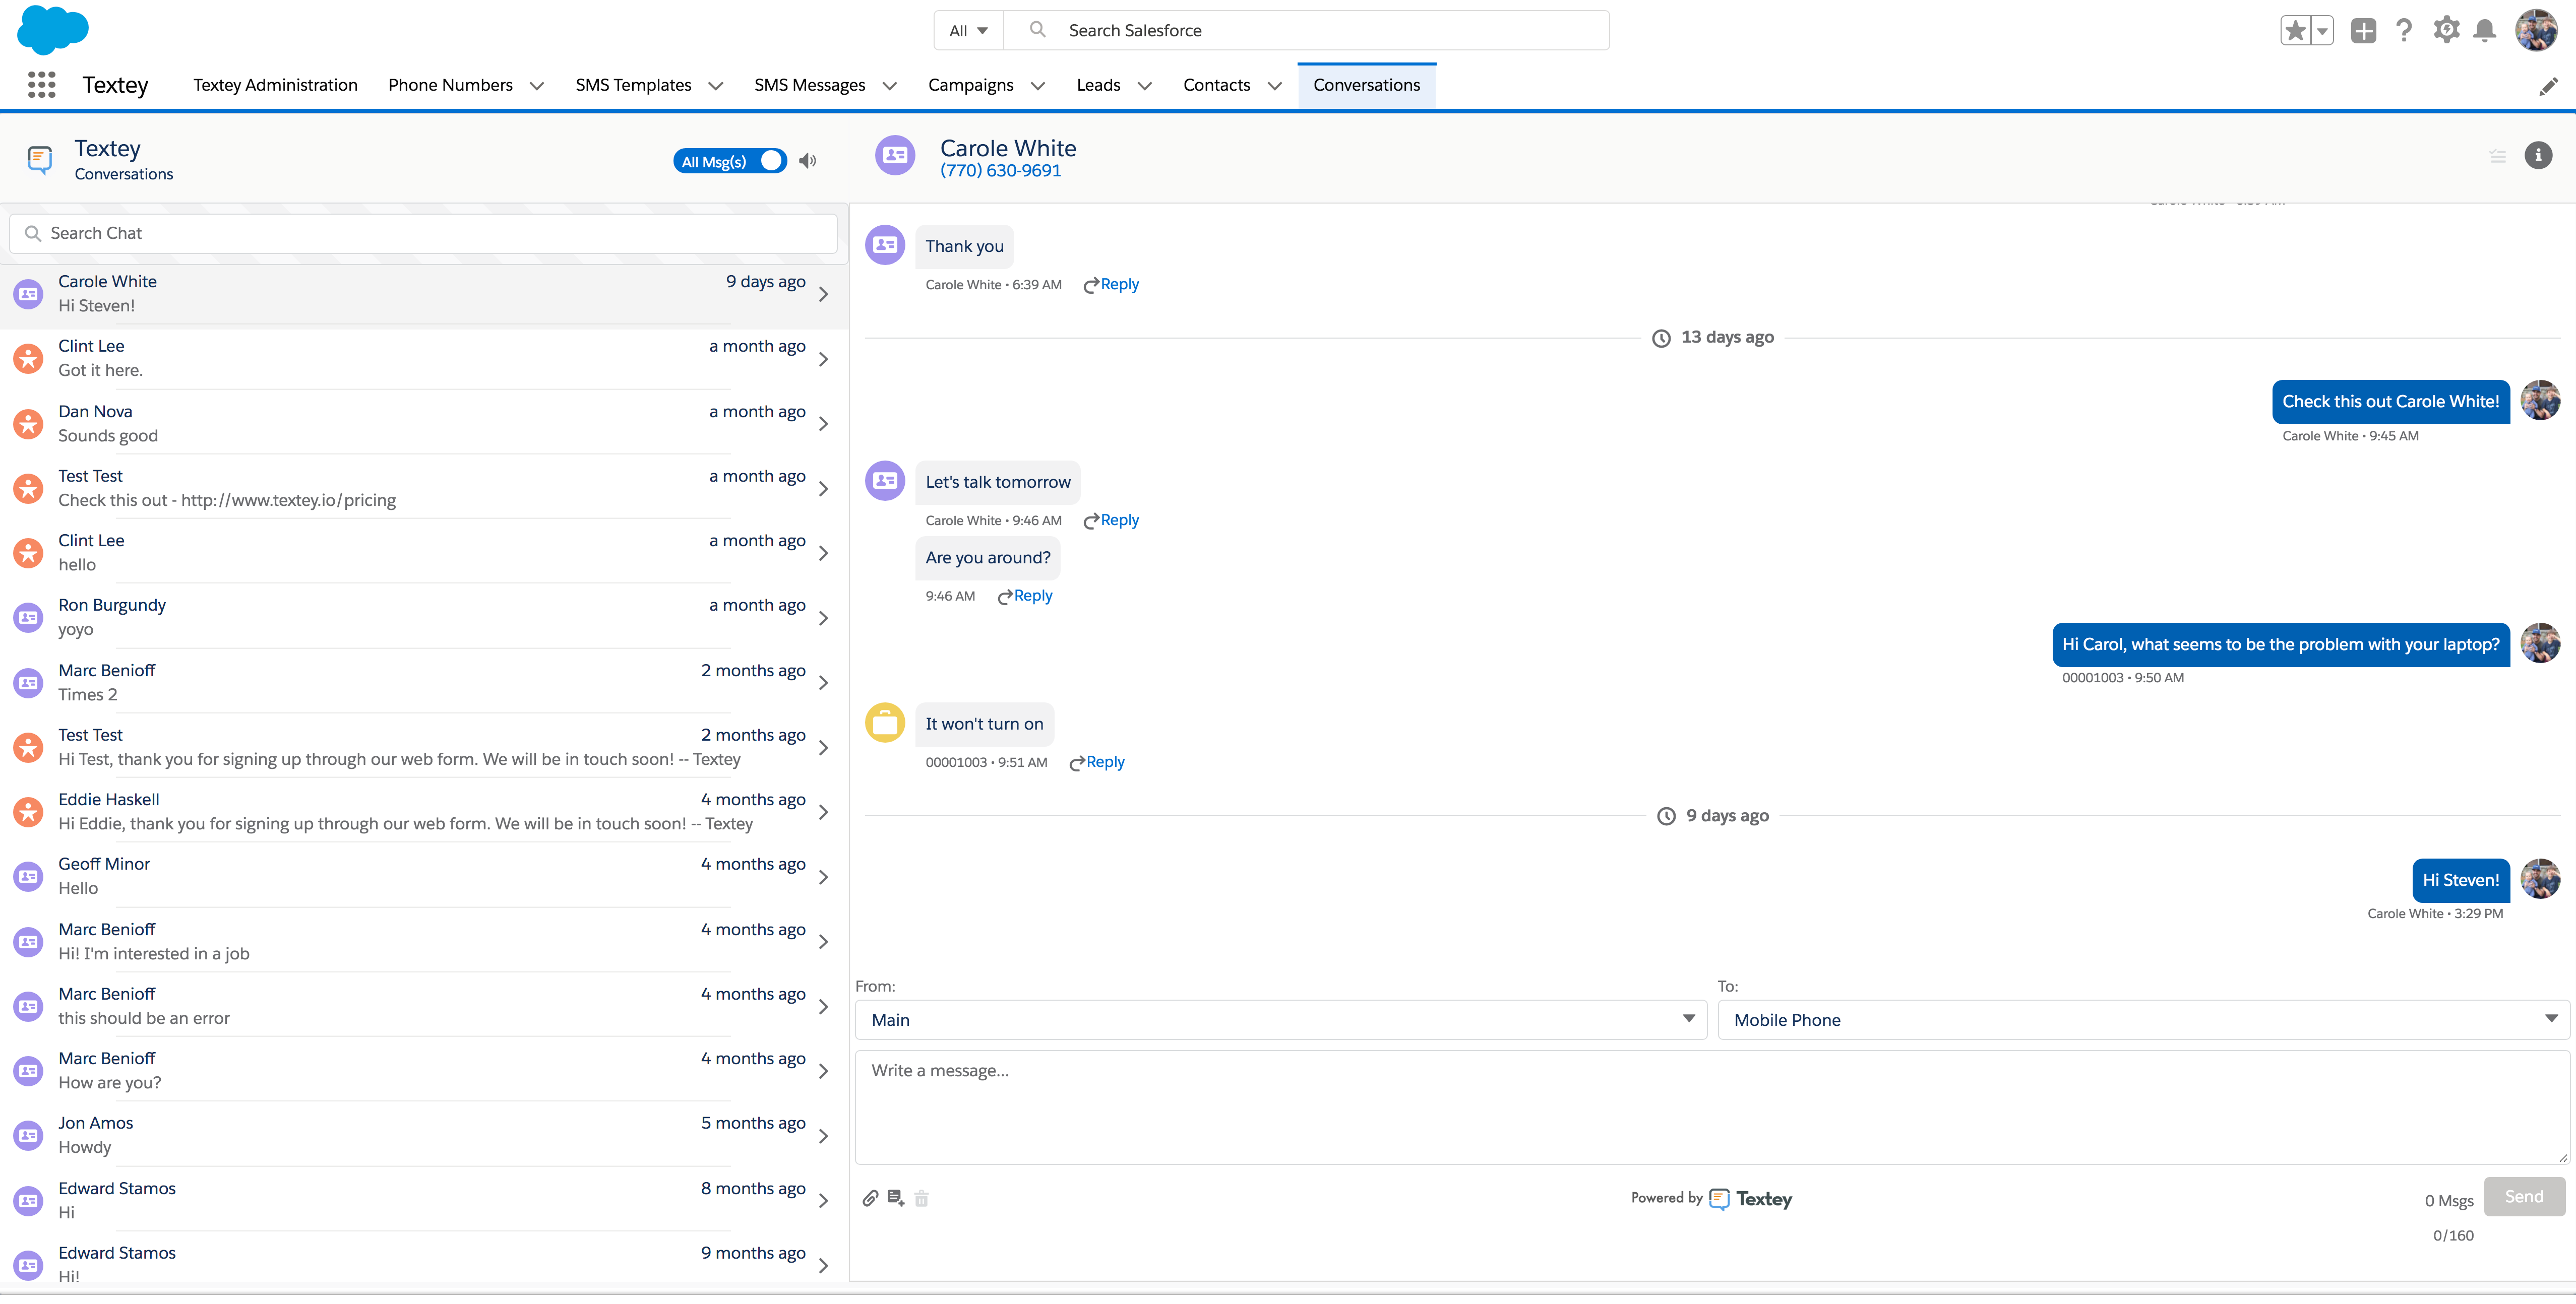This screenshot has width=2576, height=1304.
Task: Open the All search scope dropdown
Action: point(968,31)
